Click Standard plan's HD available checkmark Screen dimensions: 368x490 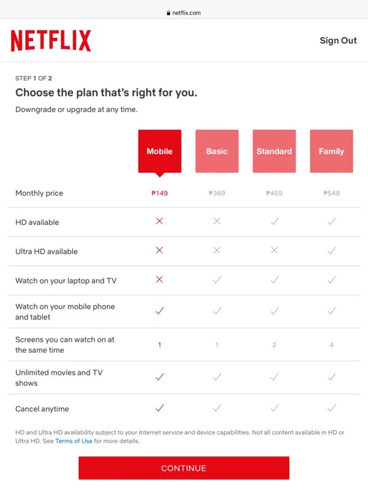tap(274, 221)
